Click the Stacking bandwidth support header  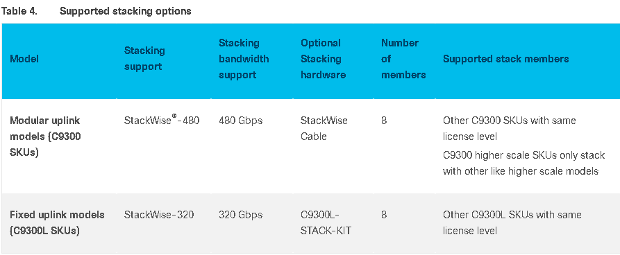[x=244, y=59]
